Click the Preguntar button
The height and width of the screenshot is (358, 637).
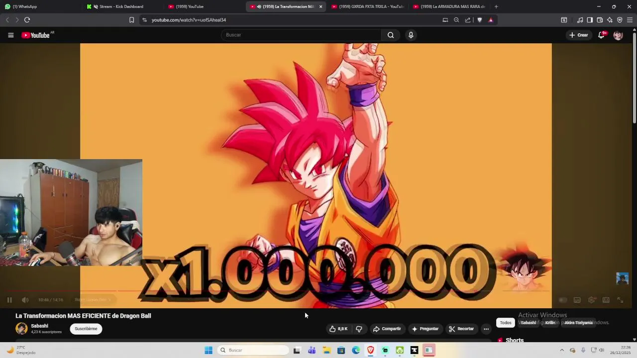(425, 329)
